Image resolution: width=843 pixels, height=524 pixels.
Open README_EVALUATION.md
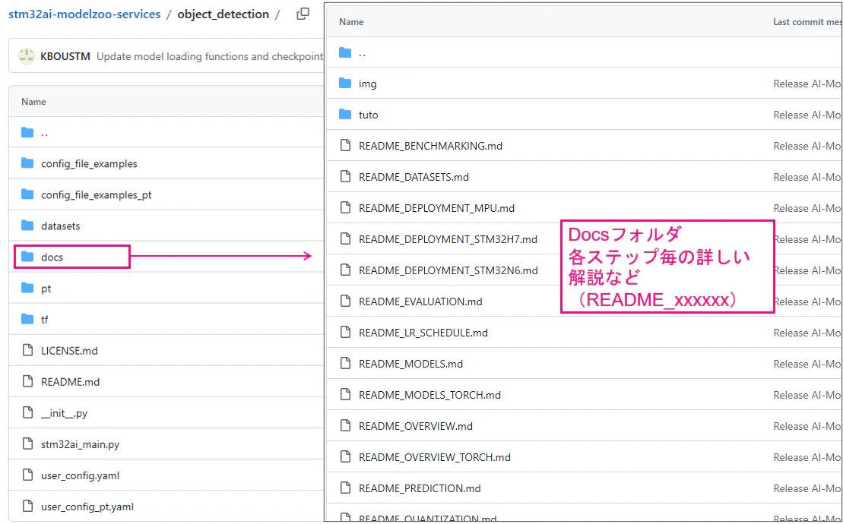coord(420,301)
